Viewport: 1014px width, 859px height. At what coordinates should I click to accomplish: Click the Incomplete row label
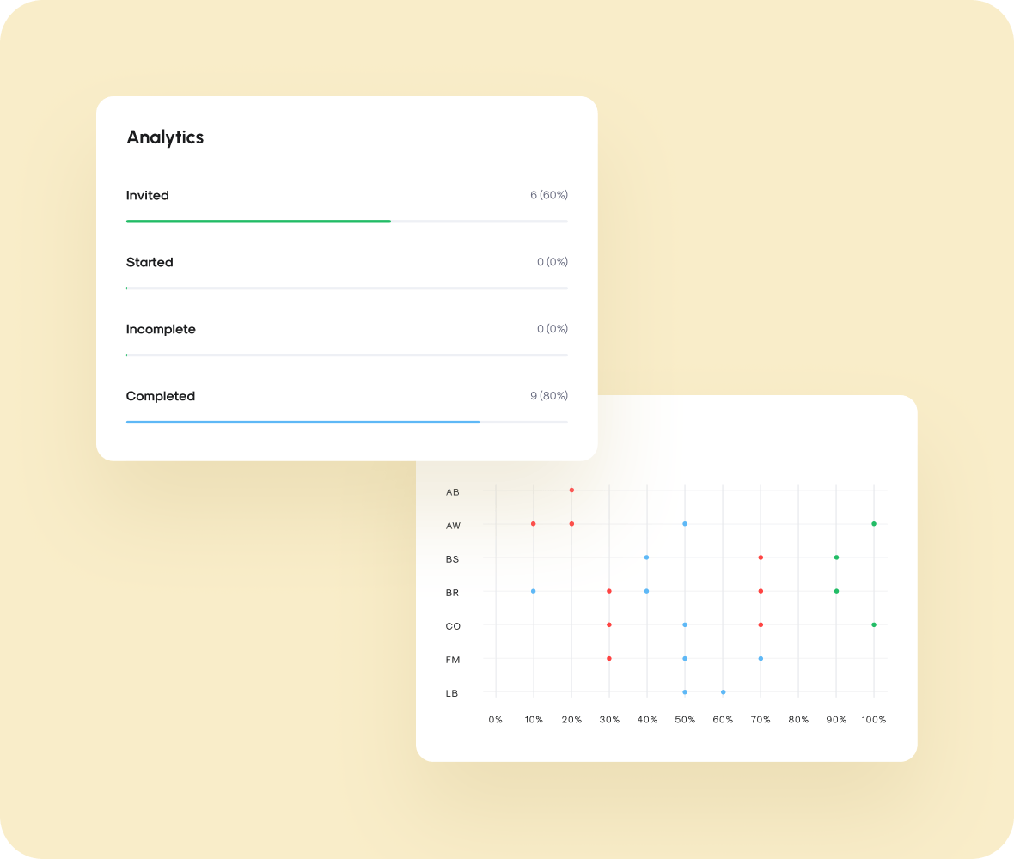point(161,330)
